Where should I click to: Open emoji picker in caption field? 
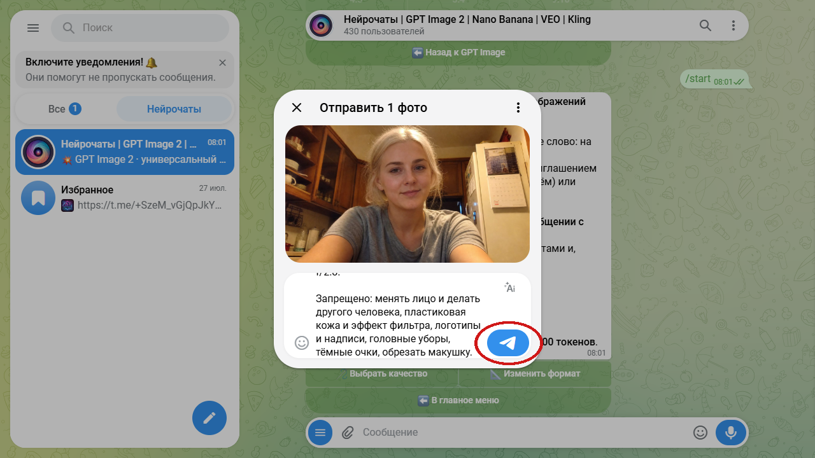(302, 343)
